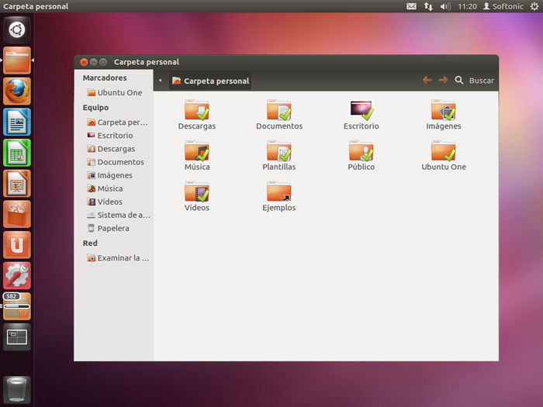Select the Plantillas folder icon
The width and height of the screenshot is (543, 407).
click(278, 152)
